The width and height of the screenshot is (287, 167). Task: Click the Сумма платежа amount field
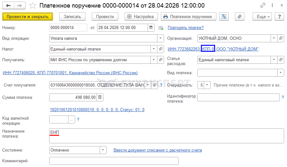(x=73, y=97)
